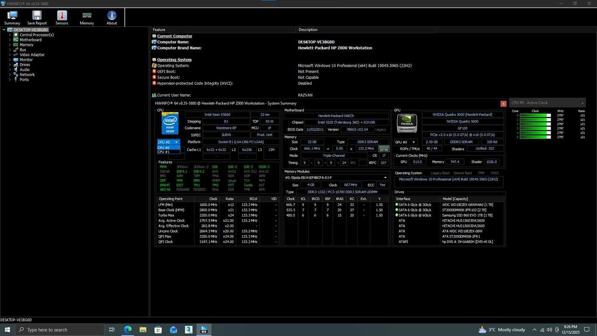Image resolution: width=597 pixels, height=336 pixels.
Task: Open the memory module selector dropdown
Action: tap(336, 178)
